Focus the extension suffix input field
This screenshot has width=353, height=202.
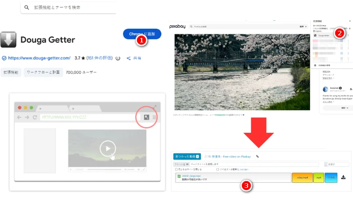tap(338, 164)
